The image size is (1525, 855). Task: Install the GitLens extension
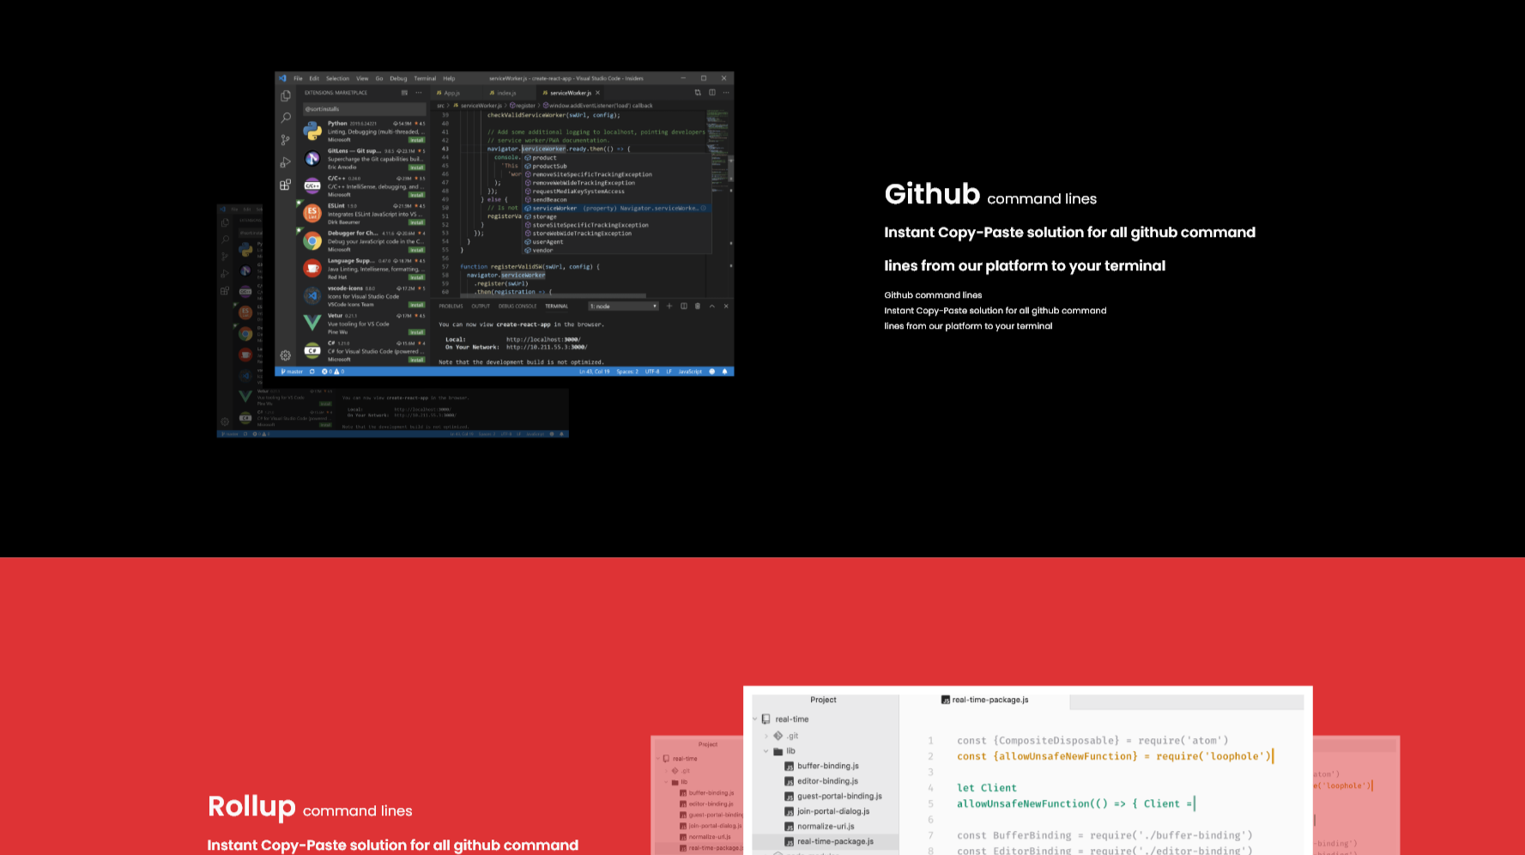click(x=416, y=167)
